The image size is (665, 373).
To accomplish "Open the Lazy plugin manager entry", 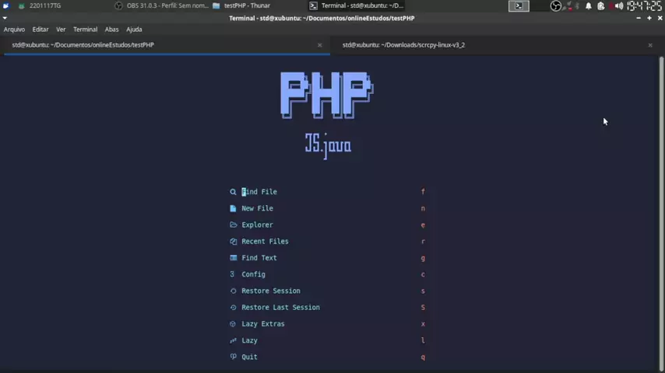I will coord(249,340).
